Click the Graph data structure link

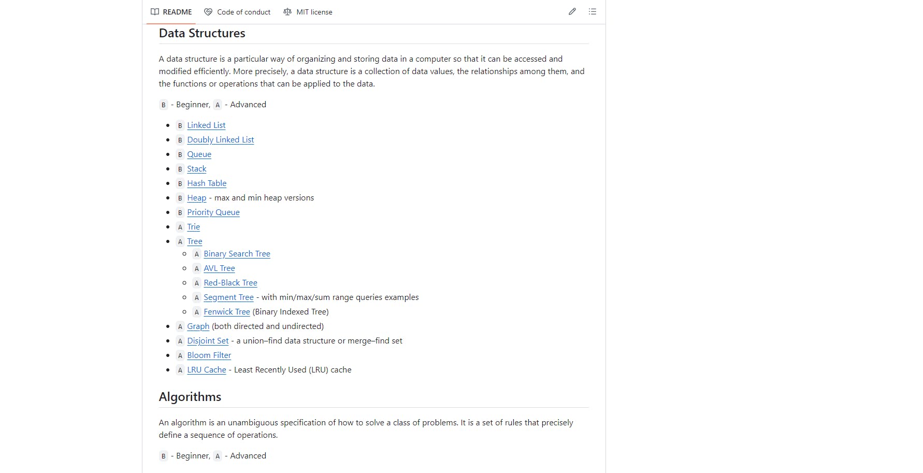(x=198, y=326)
